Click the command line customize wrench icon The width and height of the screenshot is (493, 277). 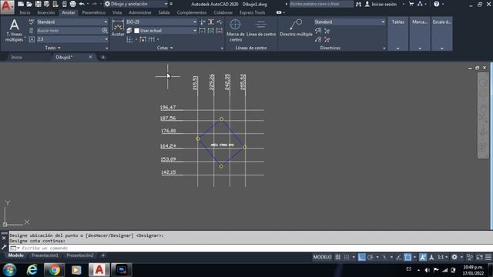point(4,247)
